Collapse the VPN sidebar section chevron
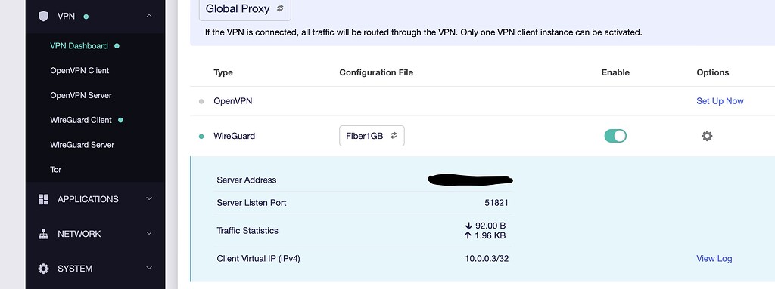775x289 pixels. pos(149,16)
